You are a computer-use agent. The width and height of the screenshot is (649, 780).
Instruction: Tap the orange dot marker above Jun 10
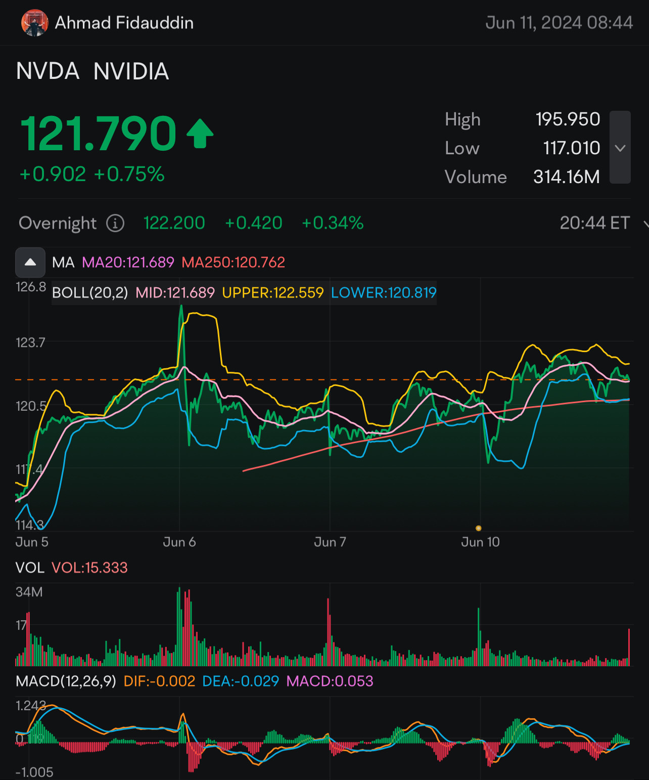479,528
